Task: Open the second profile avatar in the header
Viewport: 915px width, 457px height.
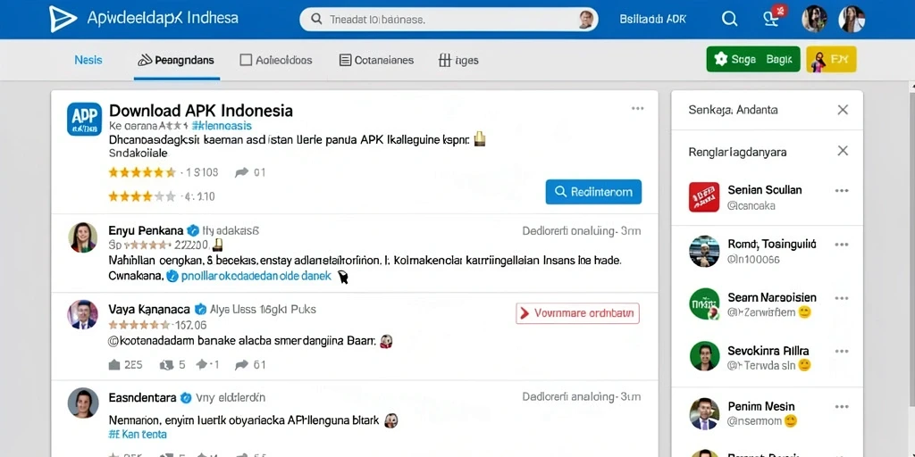Action: (852, 20)
